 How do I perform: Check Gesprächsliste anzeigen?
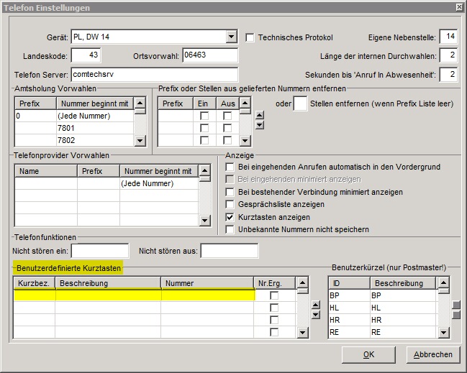coord(230,205)
